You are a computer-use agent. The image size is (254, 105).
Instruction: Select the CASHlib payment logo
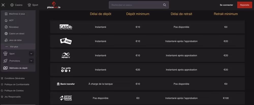[x=66, y=27]
